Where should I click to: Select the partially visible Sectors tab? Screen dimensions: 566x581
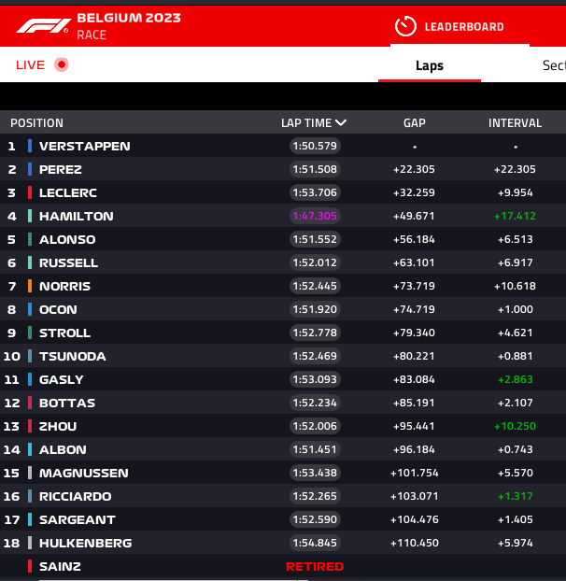click(554, 65)
